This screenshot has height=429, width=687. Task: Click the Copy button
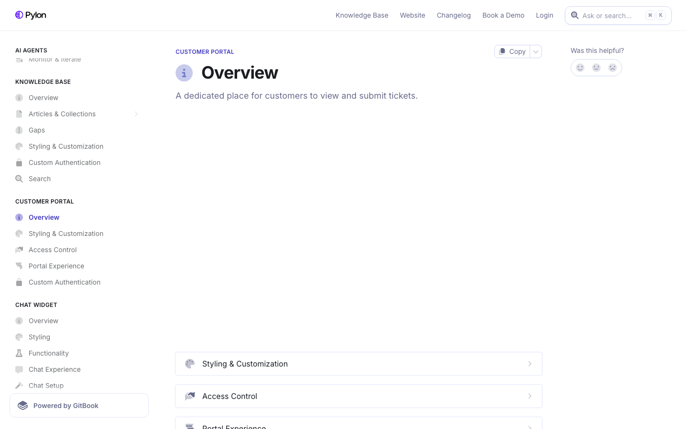[x=512, y=51]
